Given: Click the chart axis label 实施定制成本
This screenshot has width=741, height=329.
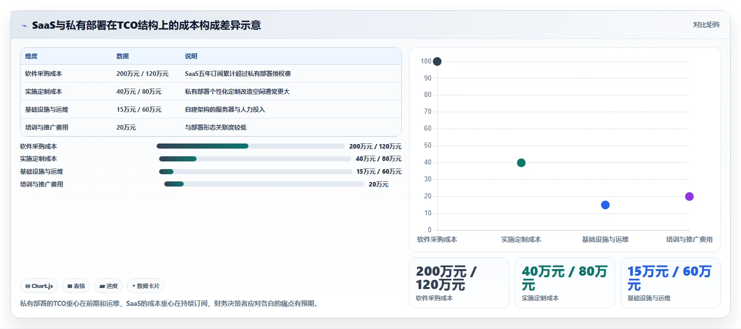Looking at the screenshot, I should tap(521, 239).
